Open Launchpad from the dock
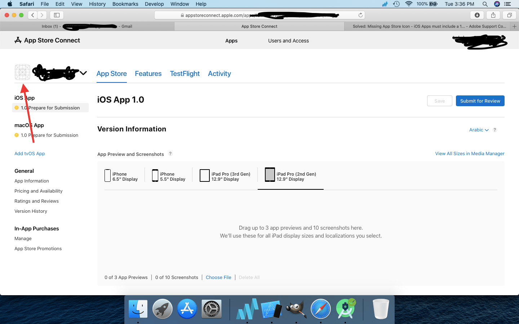This screenshot has width=519, height=324. click(163, 309)
